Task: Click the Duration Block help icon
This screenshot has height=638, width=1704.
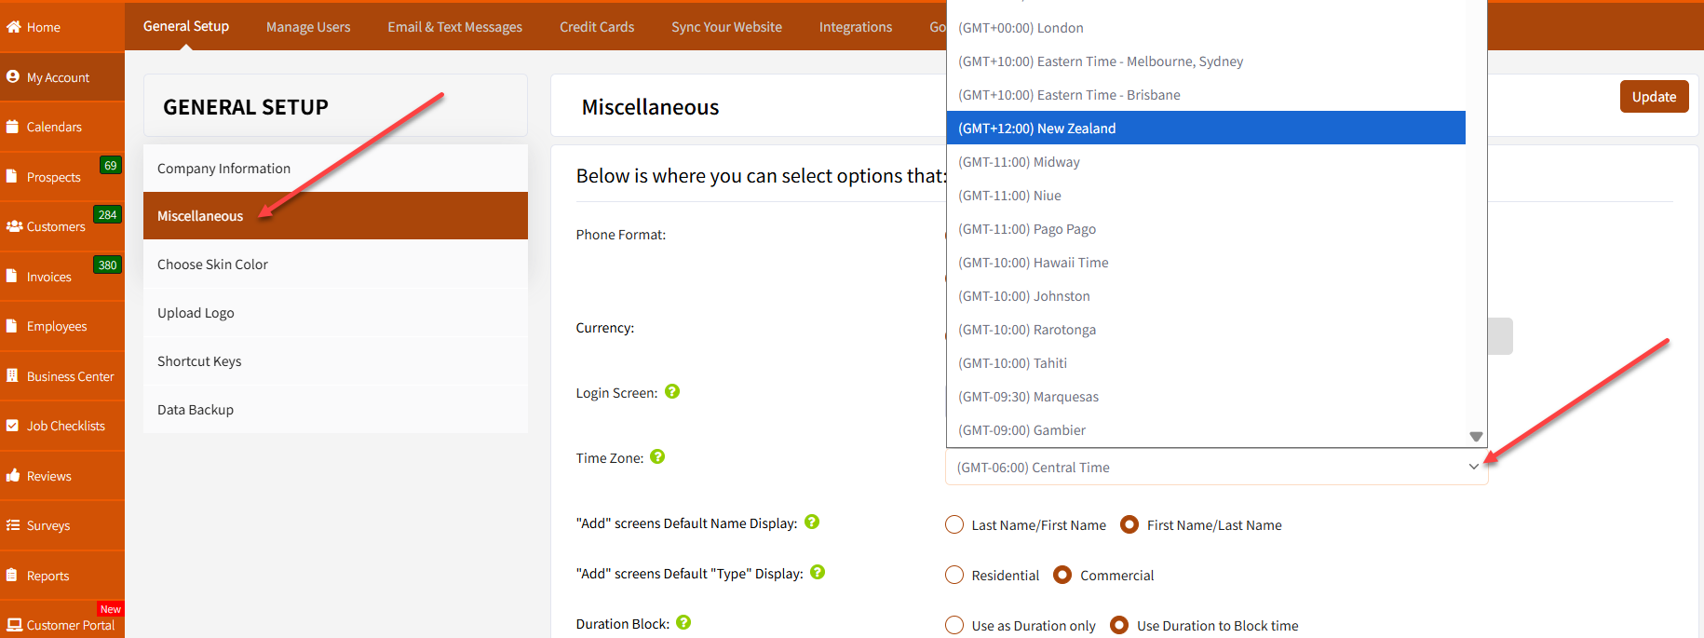Action: pos(683,622)
